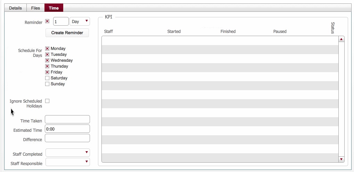The height and width of the screenshot is (172, 354).
Task: Enable Saturday in the schedule days
Action: point(47,78)
